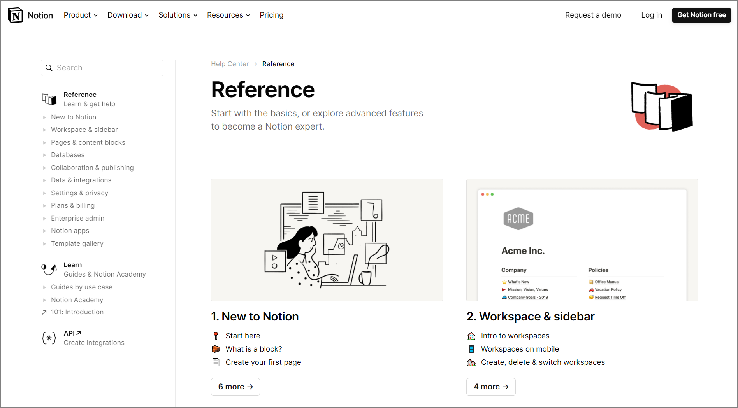Open the What is a block? article
This screenshot has width=738, height=408.
click(254, 349)
